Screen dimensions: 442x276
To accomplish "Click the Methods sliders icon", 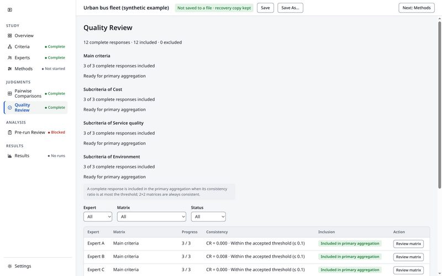I will click(x=10, y=68).
